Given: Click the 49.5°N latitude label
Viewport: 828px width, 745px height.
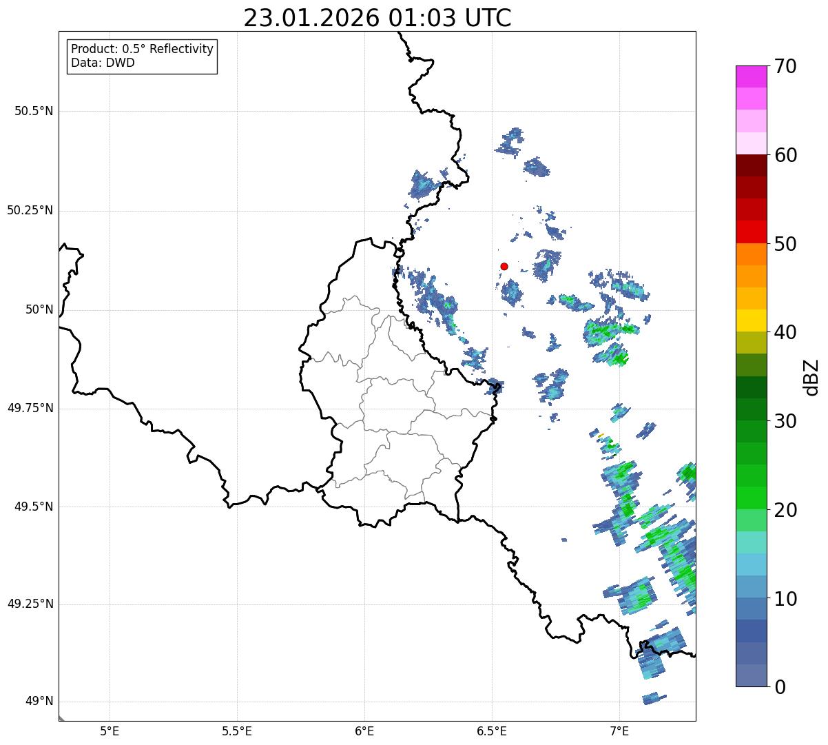Looking at the screenshot, I should [x=34, y=507].
